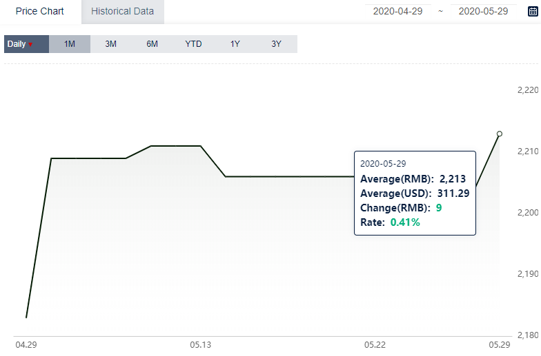Click the 05.13 x-axis label

pyautogui.click(x=200, y=345)
